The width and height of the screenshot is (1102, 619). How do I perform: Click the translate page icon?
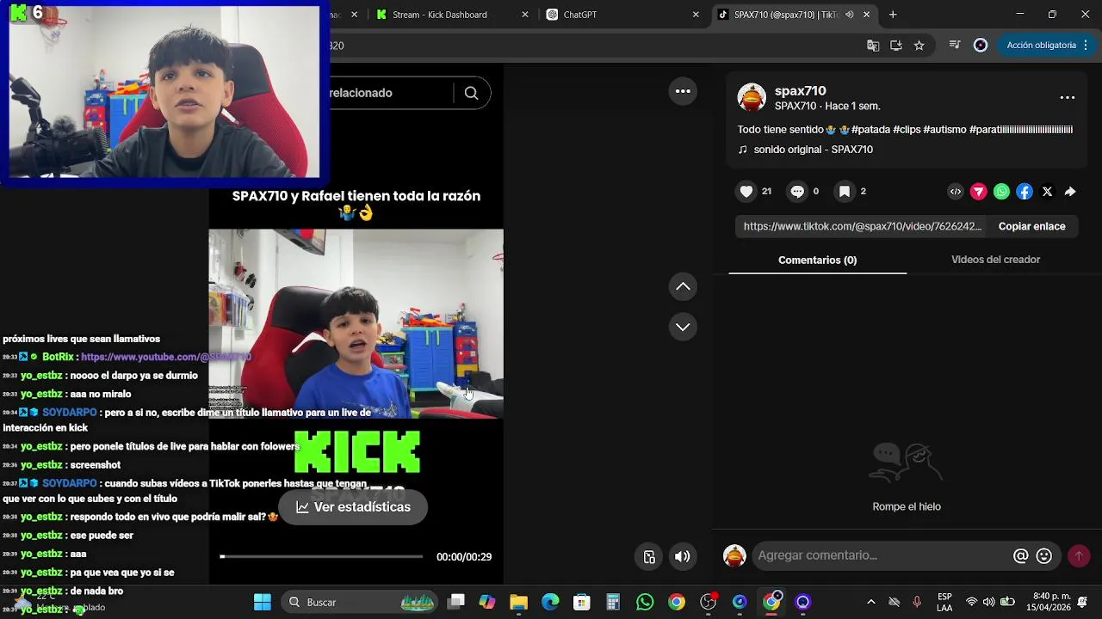pyautogui.click(x=873, y=46)
